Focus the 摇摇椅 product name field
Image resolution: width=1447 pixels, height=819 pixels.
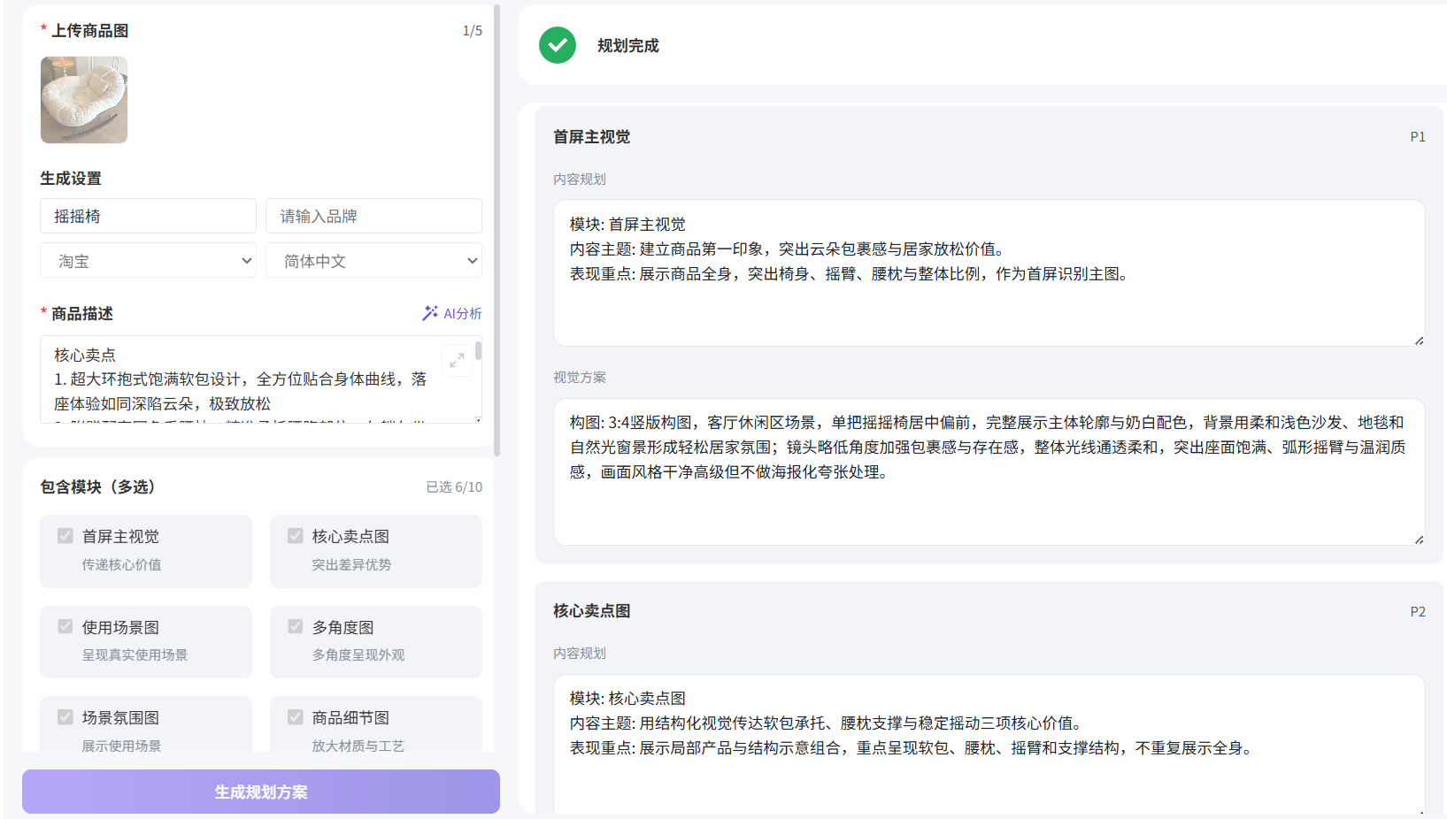coord(148,216)
